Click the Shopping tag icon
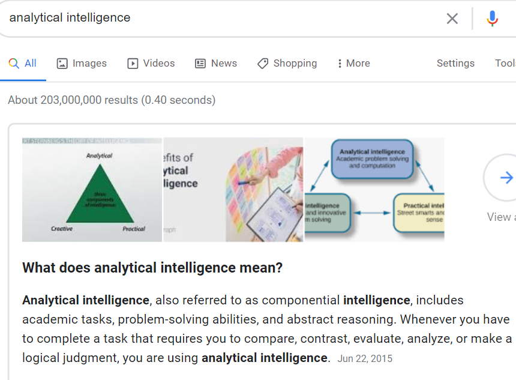Viewport: 516px width, 380px height. 263,63
